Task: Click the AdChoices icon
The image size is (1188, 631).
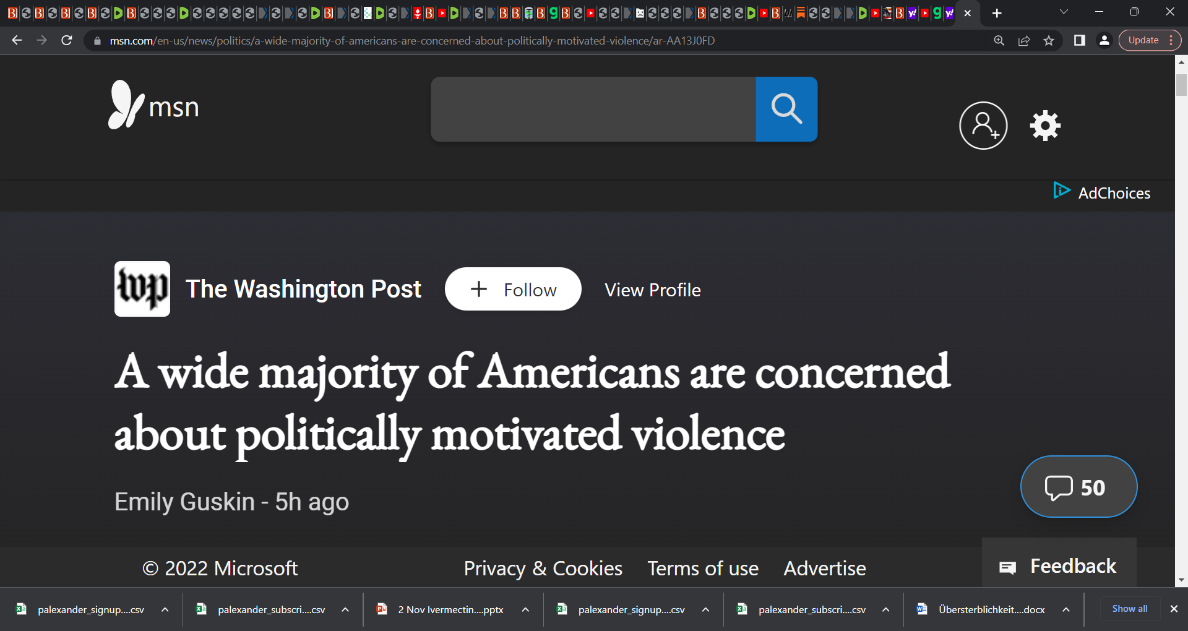Action: 1062,191
